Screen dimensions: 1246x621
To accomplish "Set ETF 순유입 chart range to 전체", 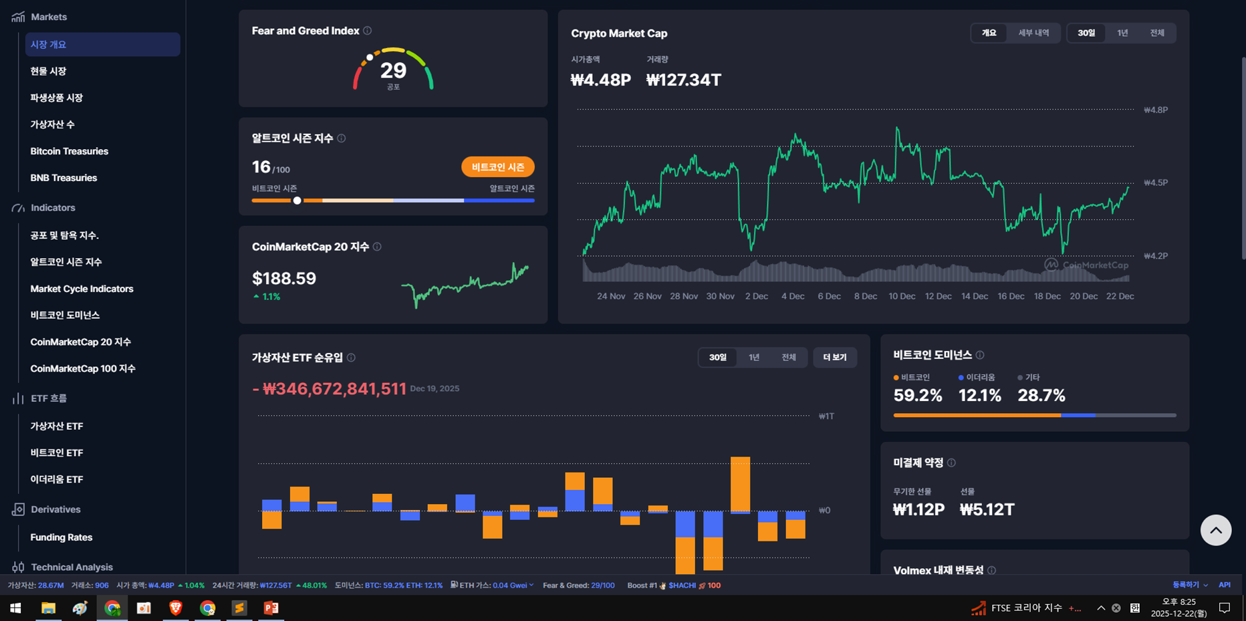I will 789,358.
